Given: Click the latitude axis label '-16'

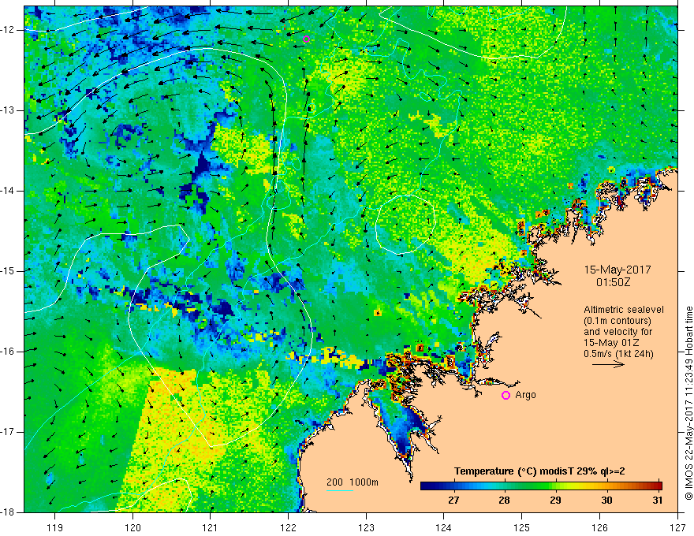Looking at the screenshot, I should (x=8, y=352).
